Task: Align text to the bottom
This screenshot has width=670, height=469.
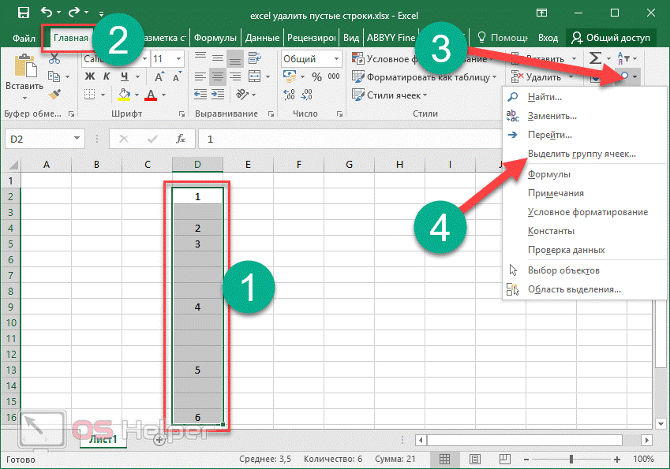Action: pos(235,58)
